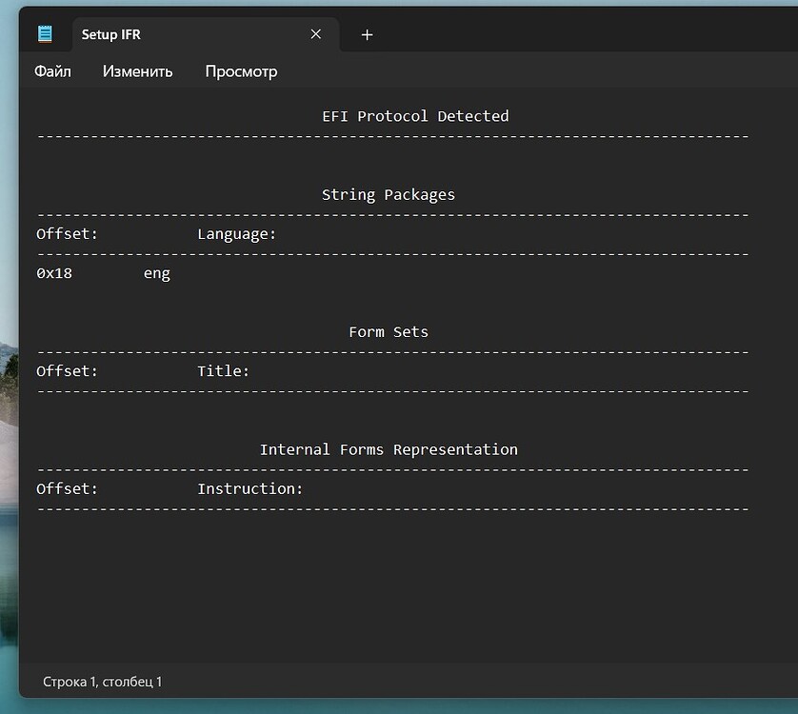Close the Setup IFR tab

tap(315, 33)
